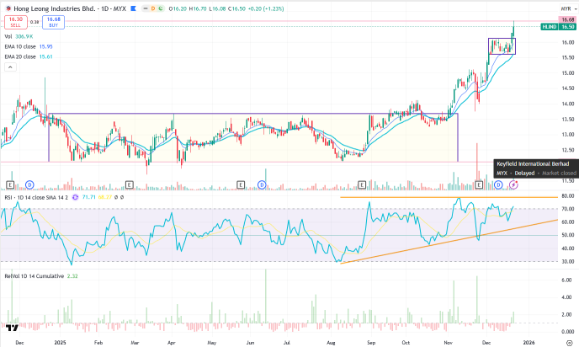
Task: Click the green 16.50 last price label
Action: coord(567,27)
